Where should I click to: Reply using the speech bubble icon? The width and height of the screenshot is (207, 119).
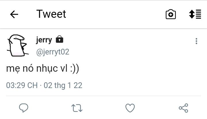[x=24, y=108]
